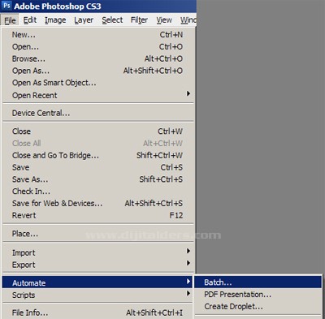Choose Open As Smart Object...

tap(97, 83)
